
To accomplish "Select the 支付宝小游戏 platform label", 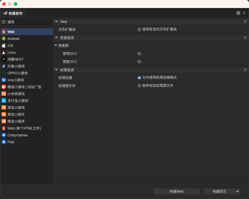I will (x=18, y=101).
